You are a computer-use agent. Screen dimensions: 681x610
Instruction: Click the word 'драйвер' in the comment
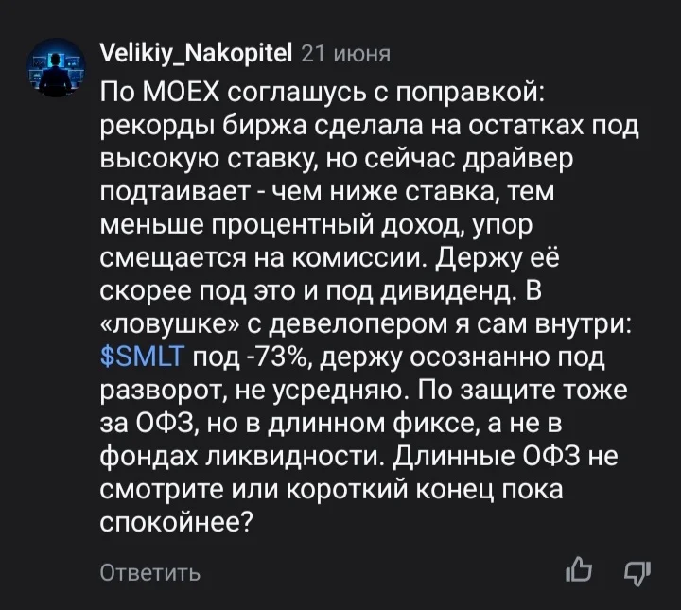tap(519, 159)
